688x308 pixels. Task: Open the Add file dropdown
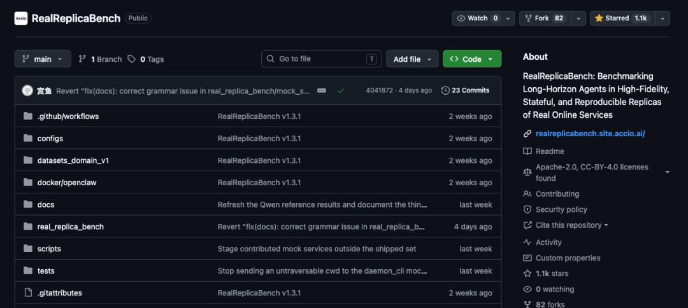[412, 59]
